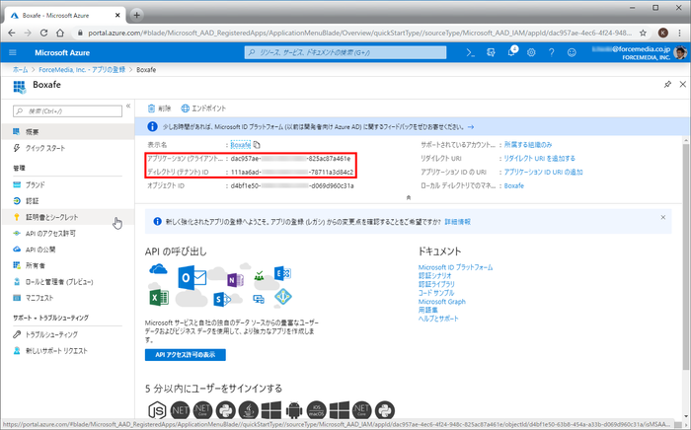The image size is (691, 430).
Task: Close the Boxafe blade with the X
Action: (683, 84)
